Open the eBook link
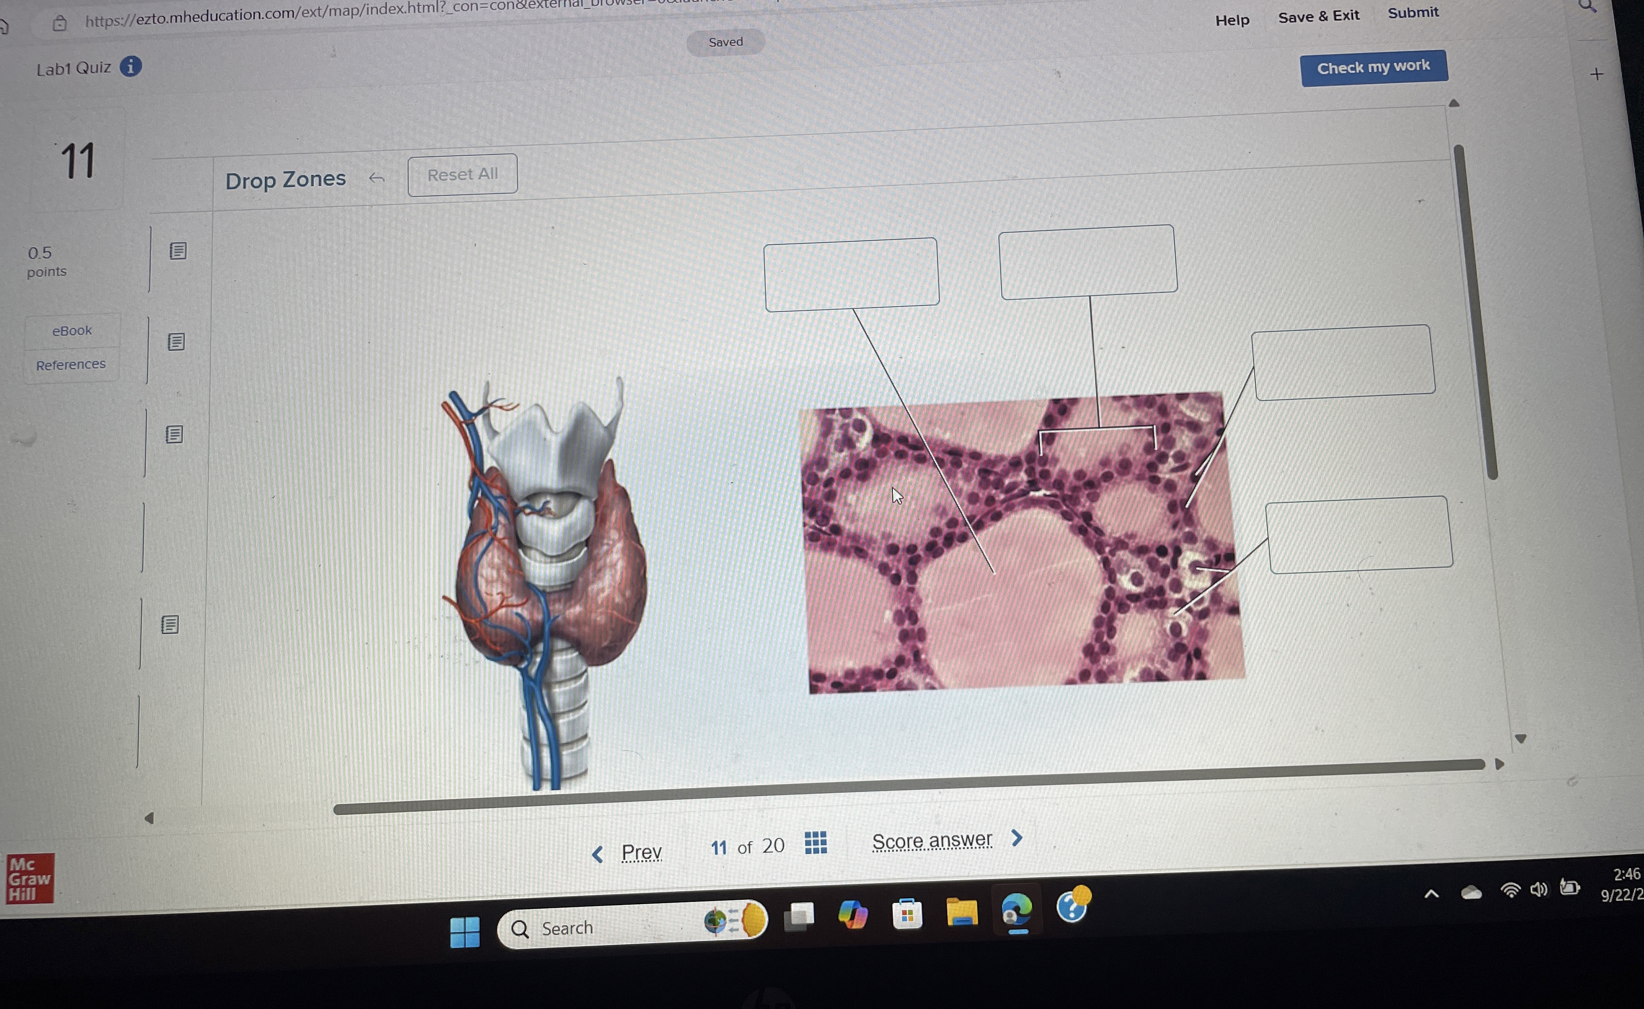The width and height of the screenshot is (1644, 1009). tap(72, 330)
